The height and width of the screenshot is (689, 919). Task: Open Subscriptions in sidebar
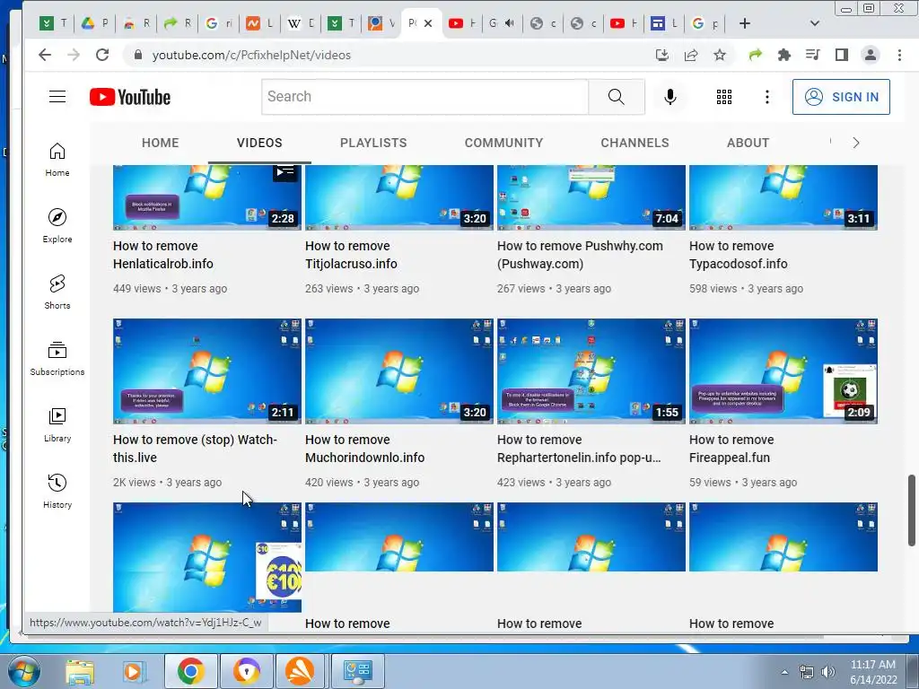click(57, 359)
